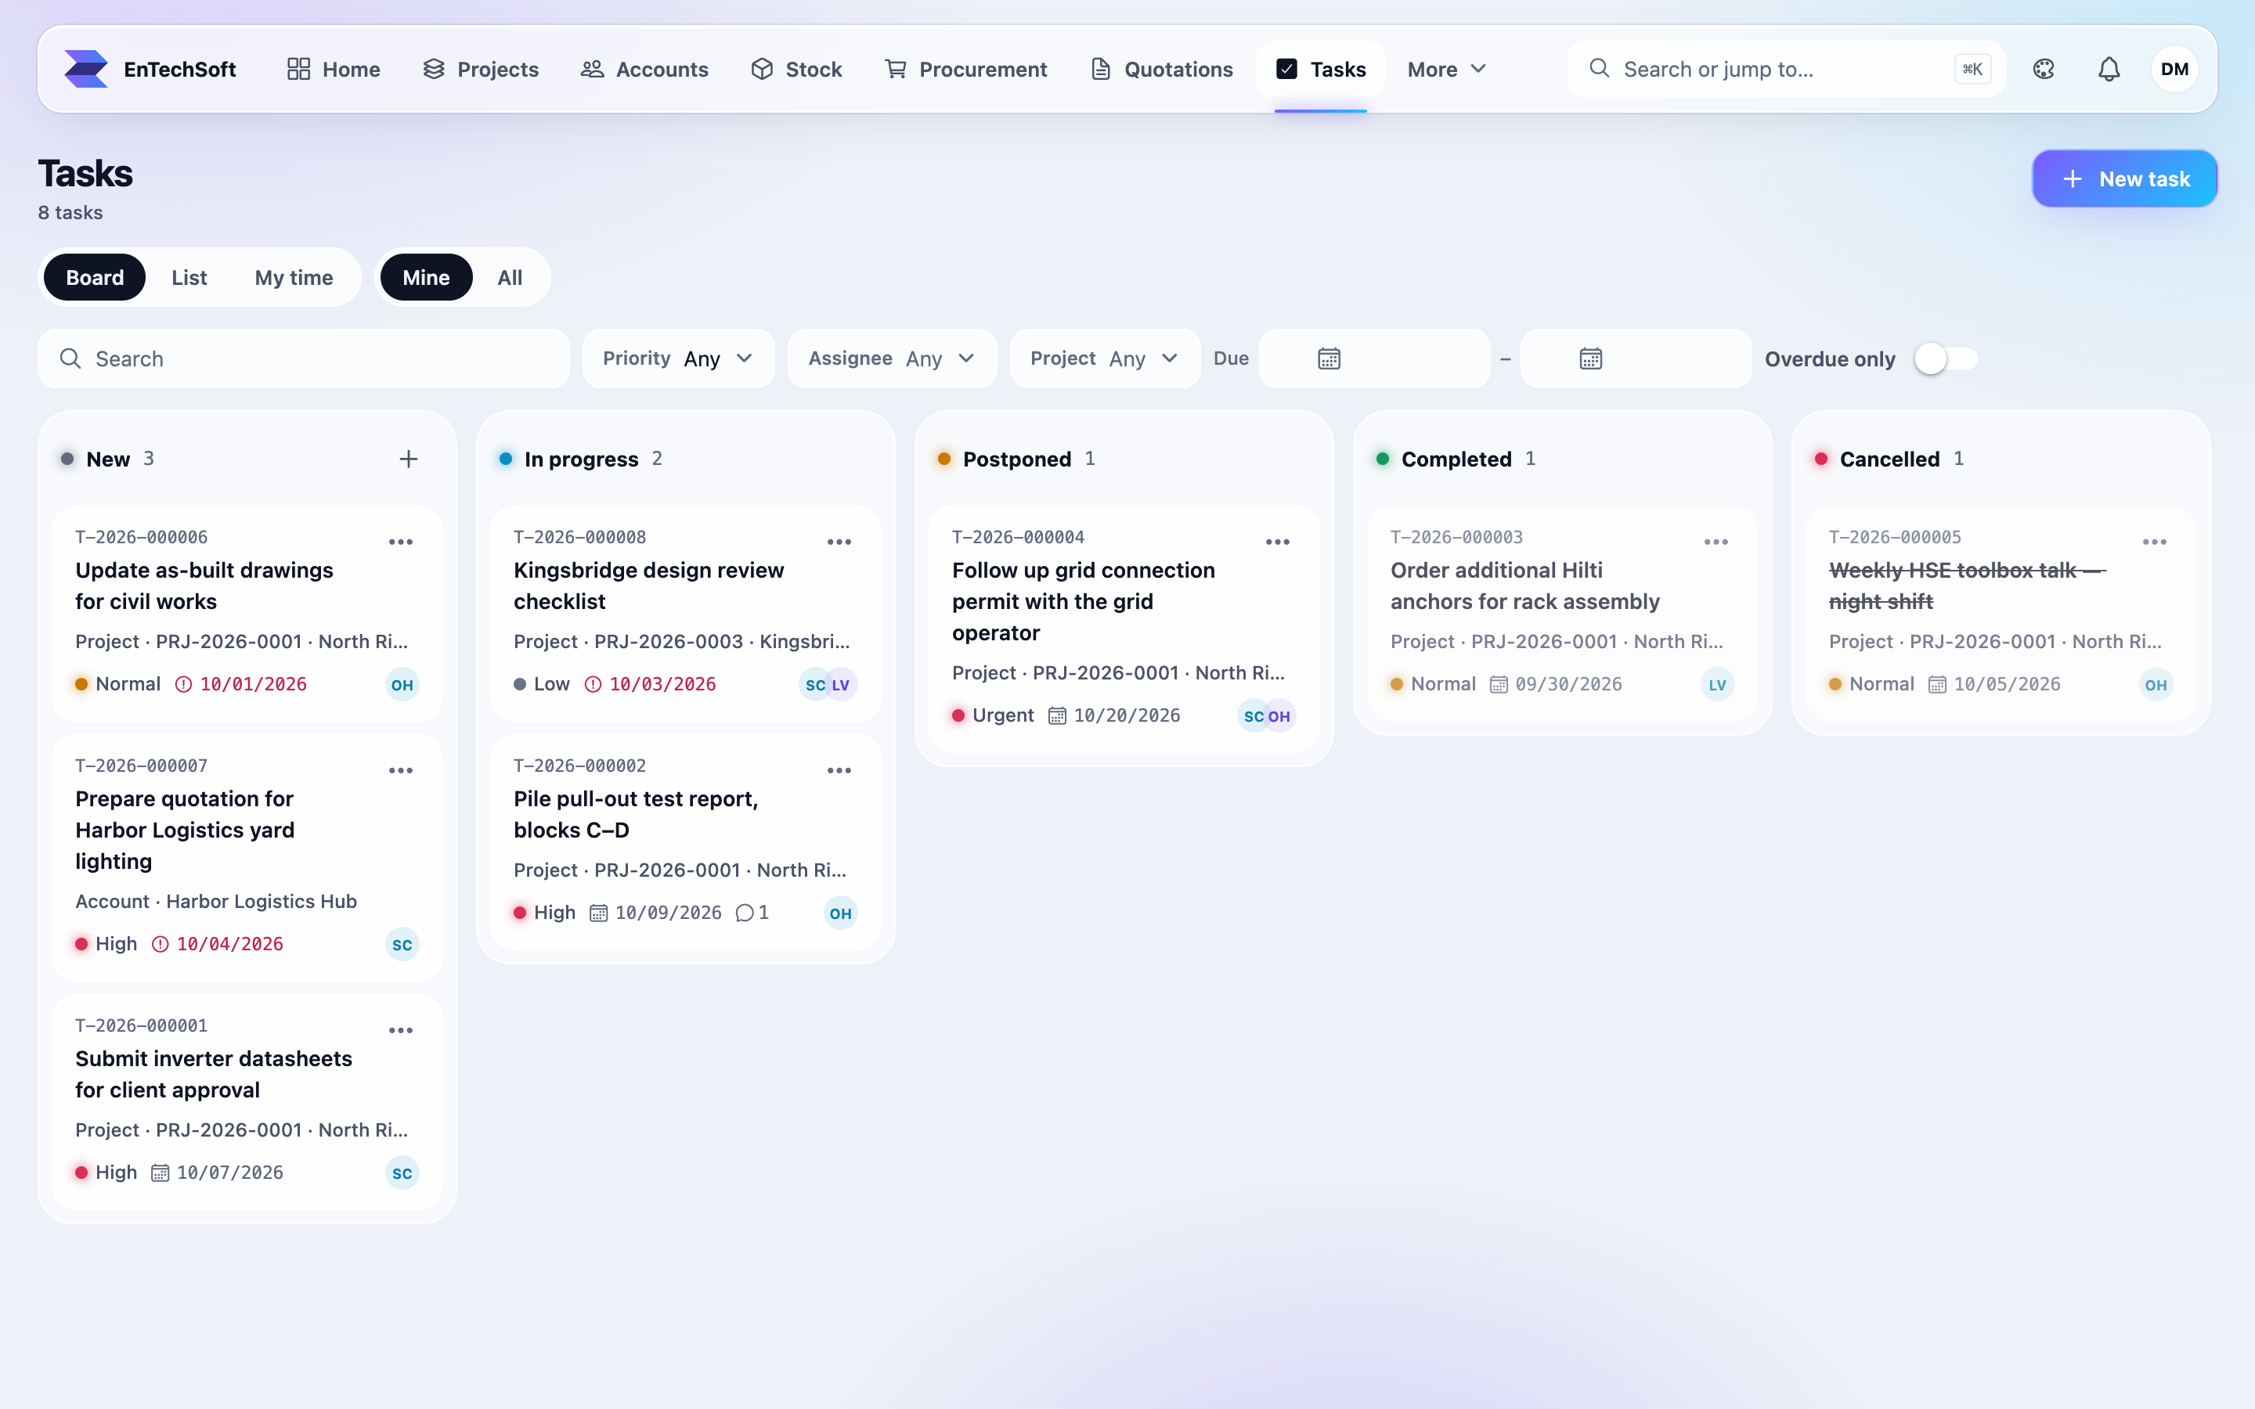Open the Procurement tab
Image resolution: width=2255 pixels, height=1409 pixels.
pyautogui.click(x=965, y=69)
